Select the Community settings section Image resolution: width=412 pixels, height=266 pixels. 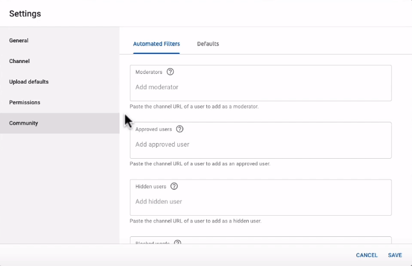click(x=59, y=123)
